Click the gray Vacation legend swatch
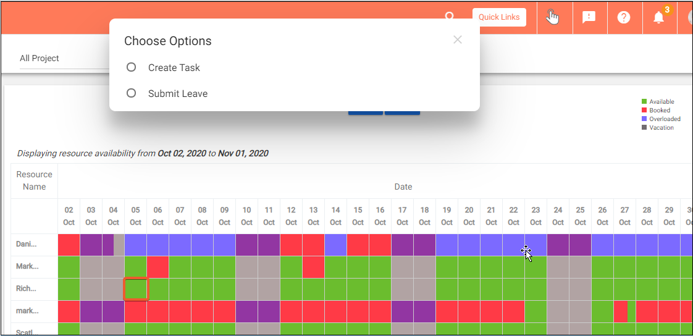Image resolution: width=693 pixels, height=336 pixels. (x=644, y=128)
